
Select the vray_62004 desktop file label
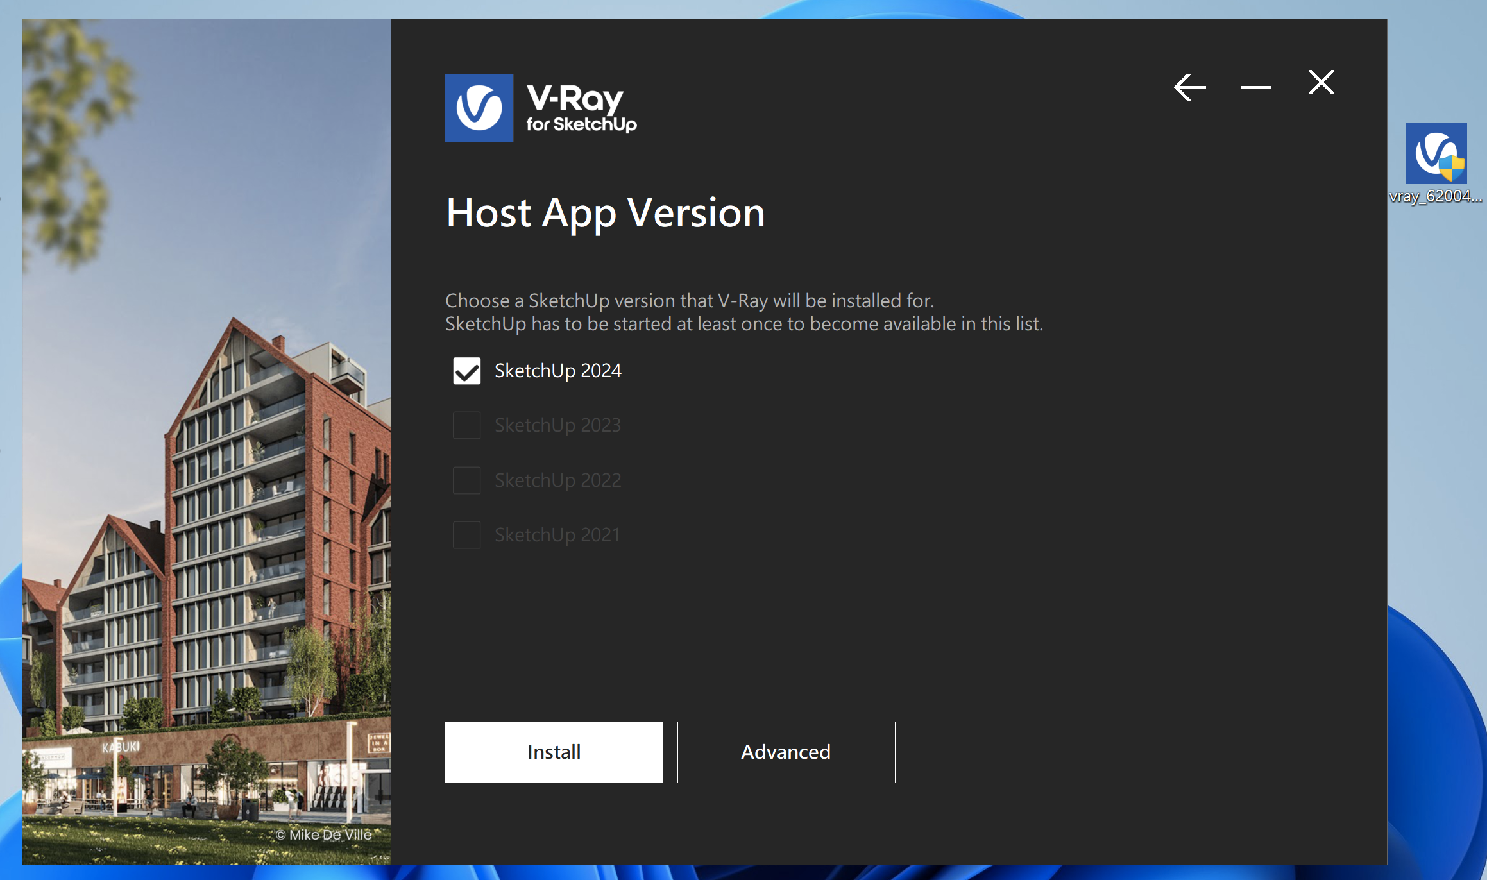(1436, 196)
